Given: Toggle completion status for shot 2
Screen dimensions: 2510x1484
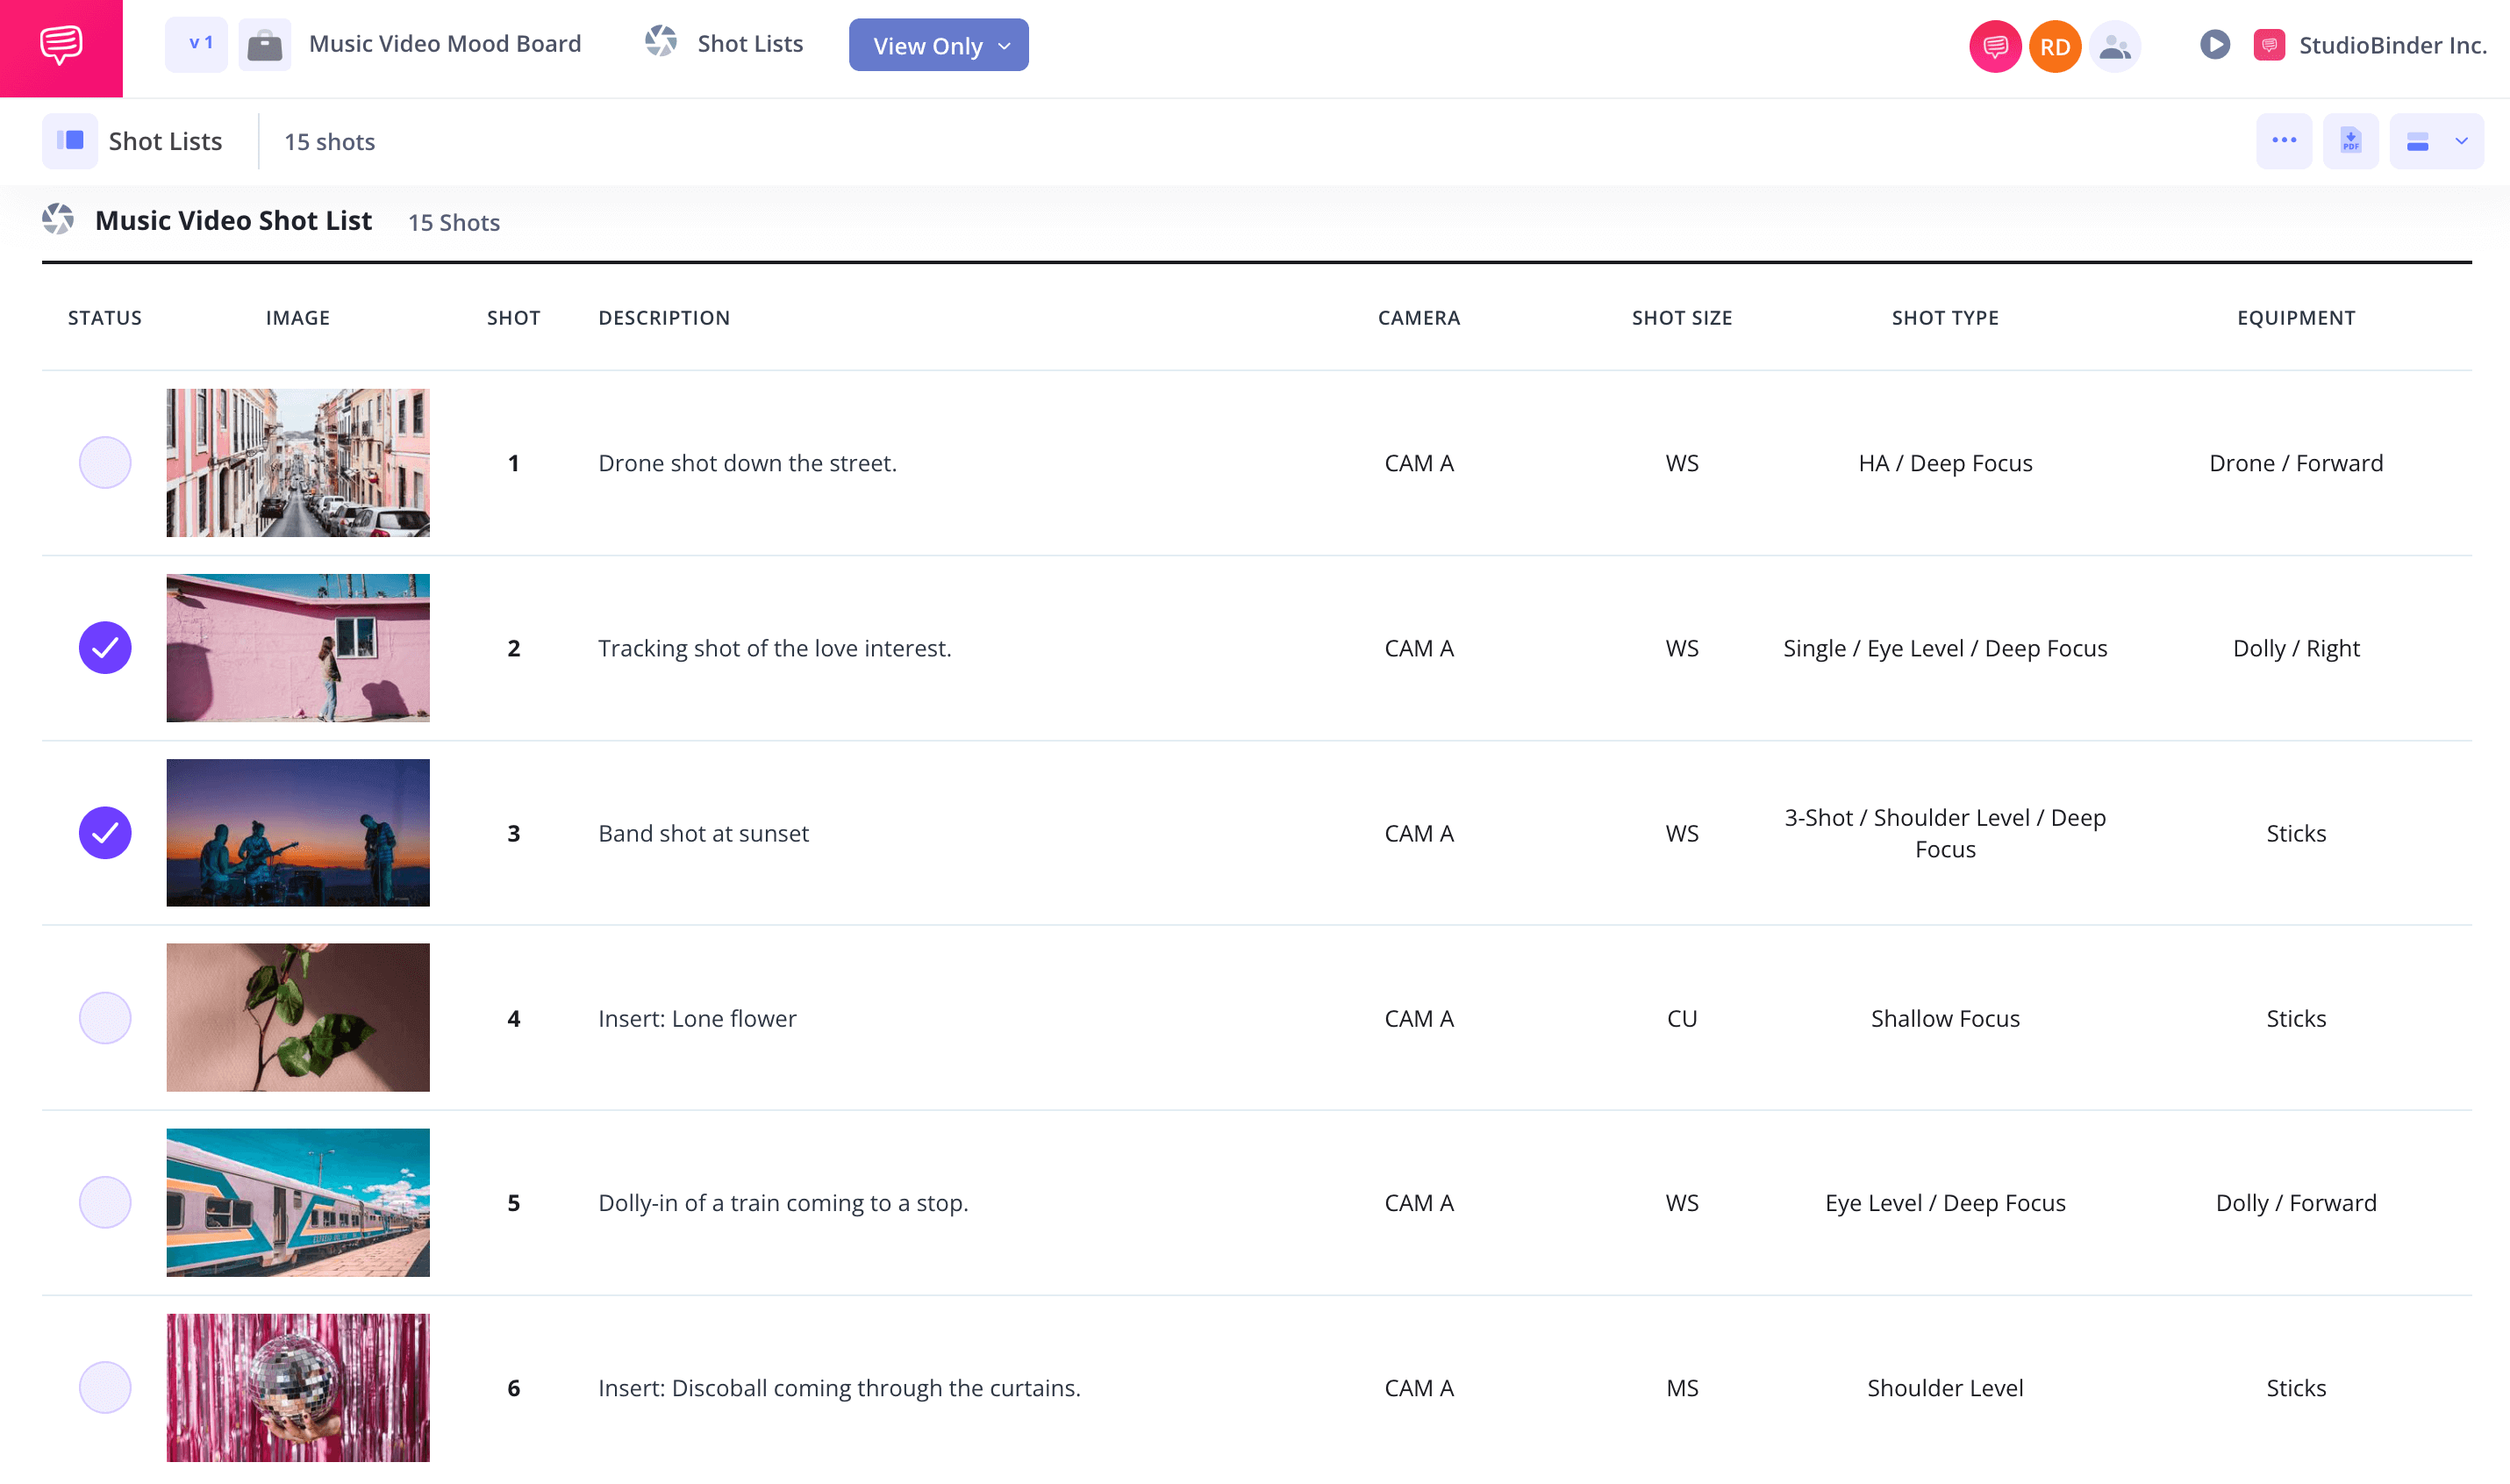Looking at the screenshot, I should [x=104, y=647].
